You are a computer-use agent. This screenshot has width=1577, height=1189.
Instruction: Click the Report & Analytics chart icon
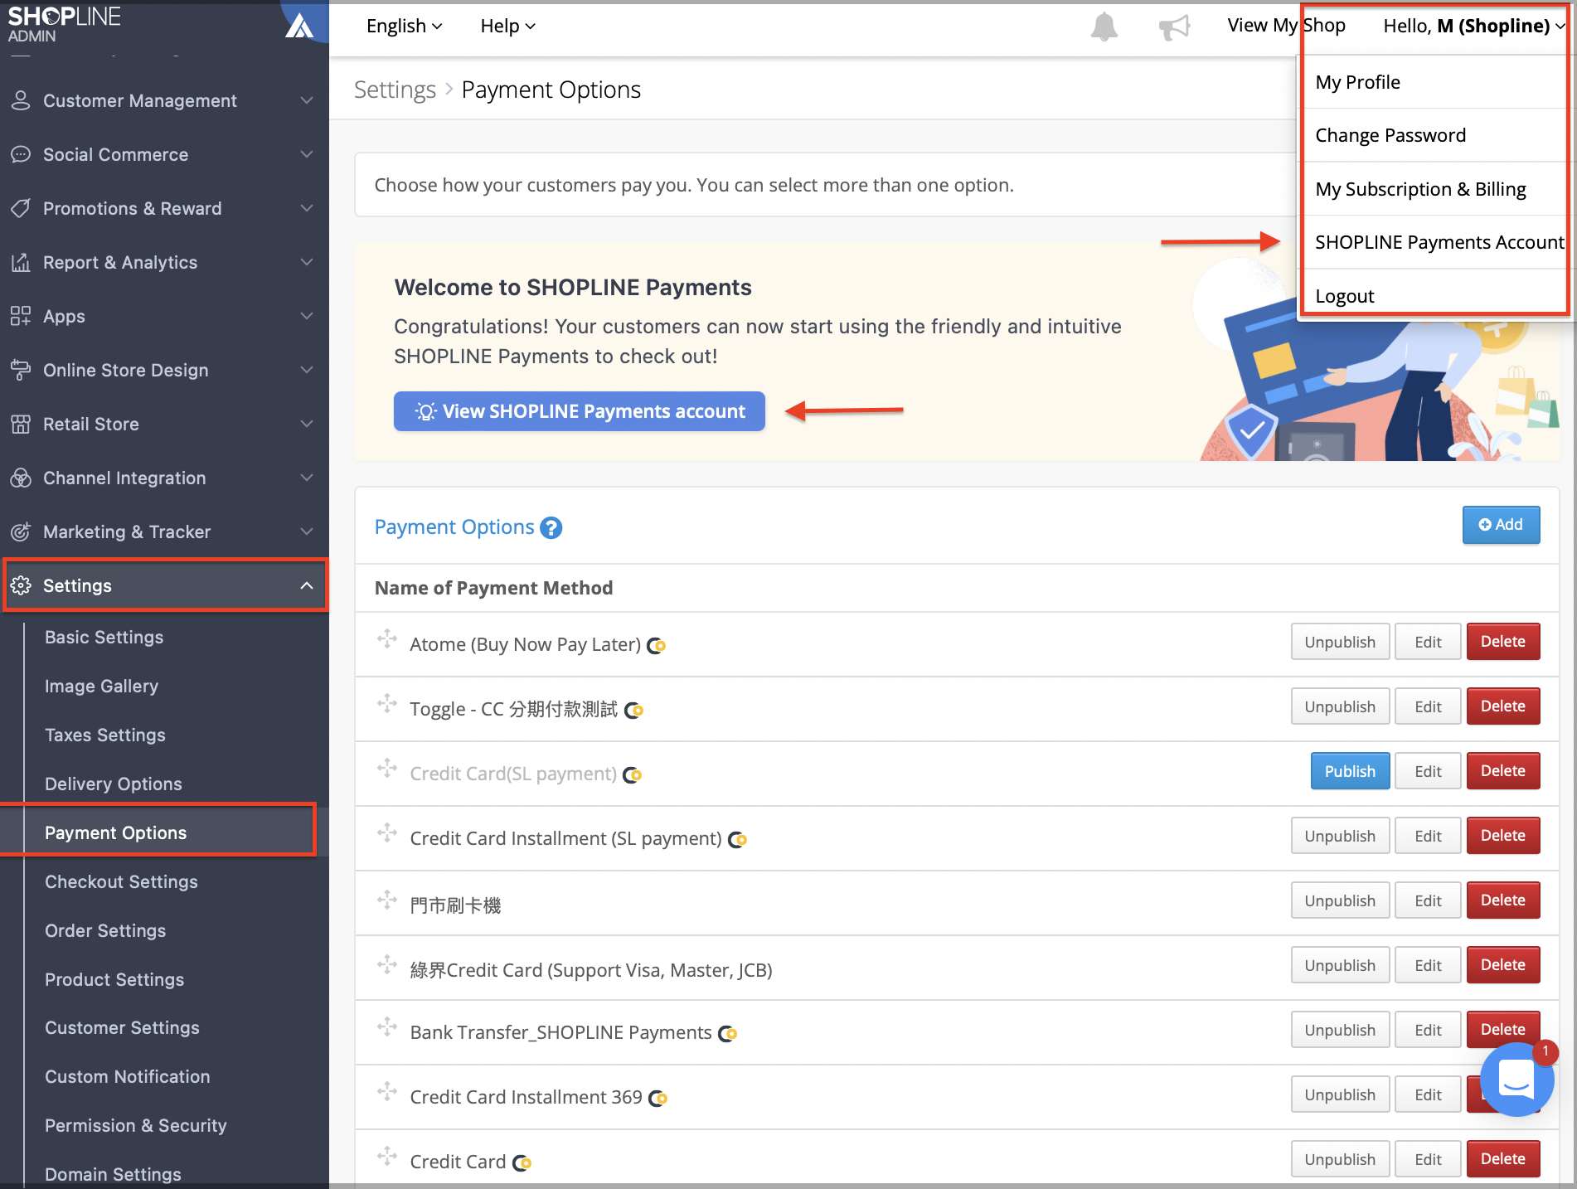pos(21,262)
